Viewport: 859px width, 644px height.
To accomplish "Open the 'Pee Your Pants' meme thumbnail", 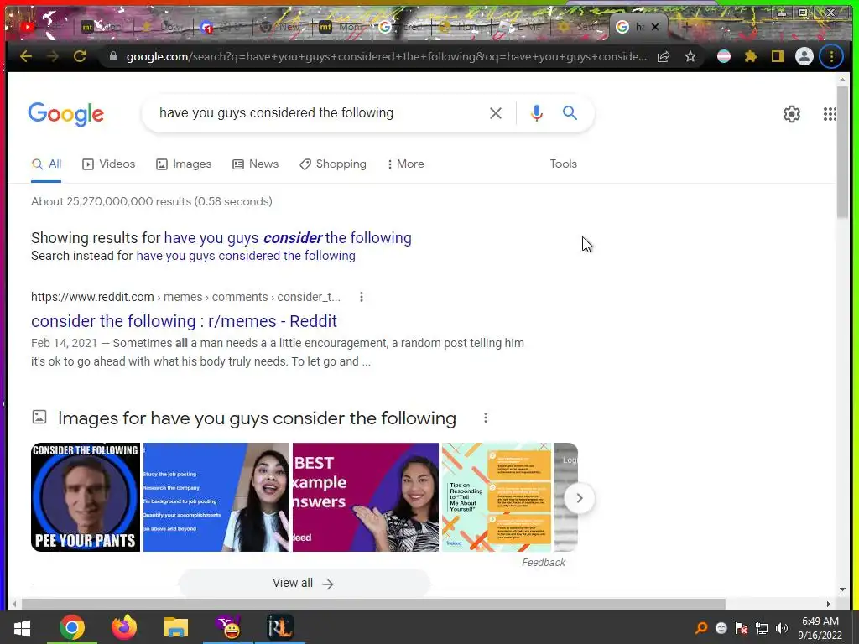I will 86,497.
